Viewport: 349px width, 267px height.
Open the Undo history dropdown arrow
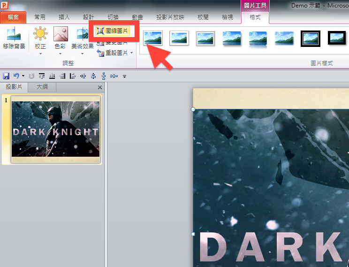[x=23, y=76]
